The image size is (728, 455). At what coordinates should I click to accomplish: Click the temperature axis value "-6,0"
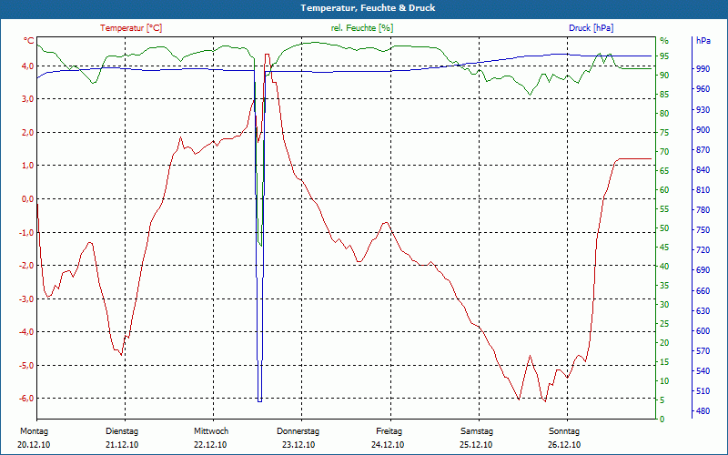pos(26,399)
